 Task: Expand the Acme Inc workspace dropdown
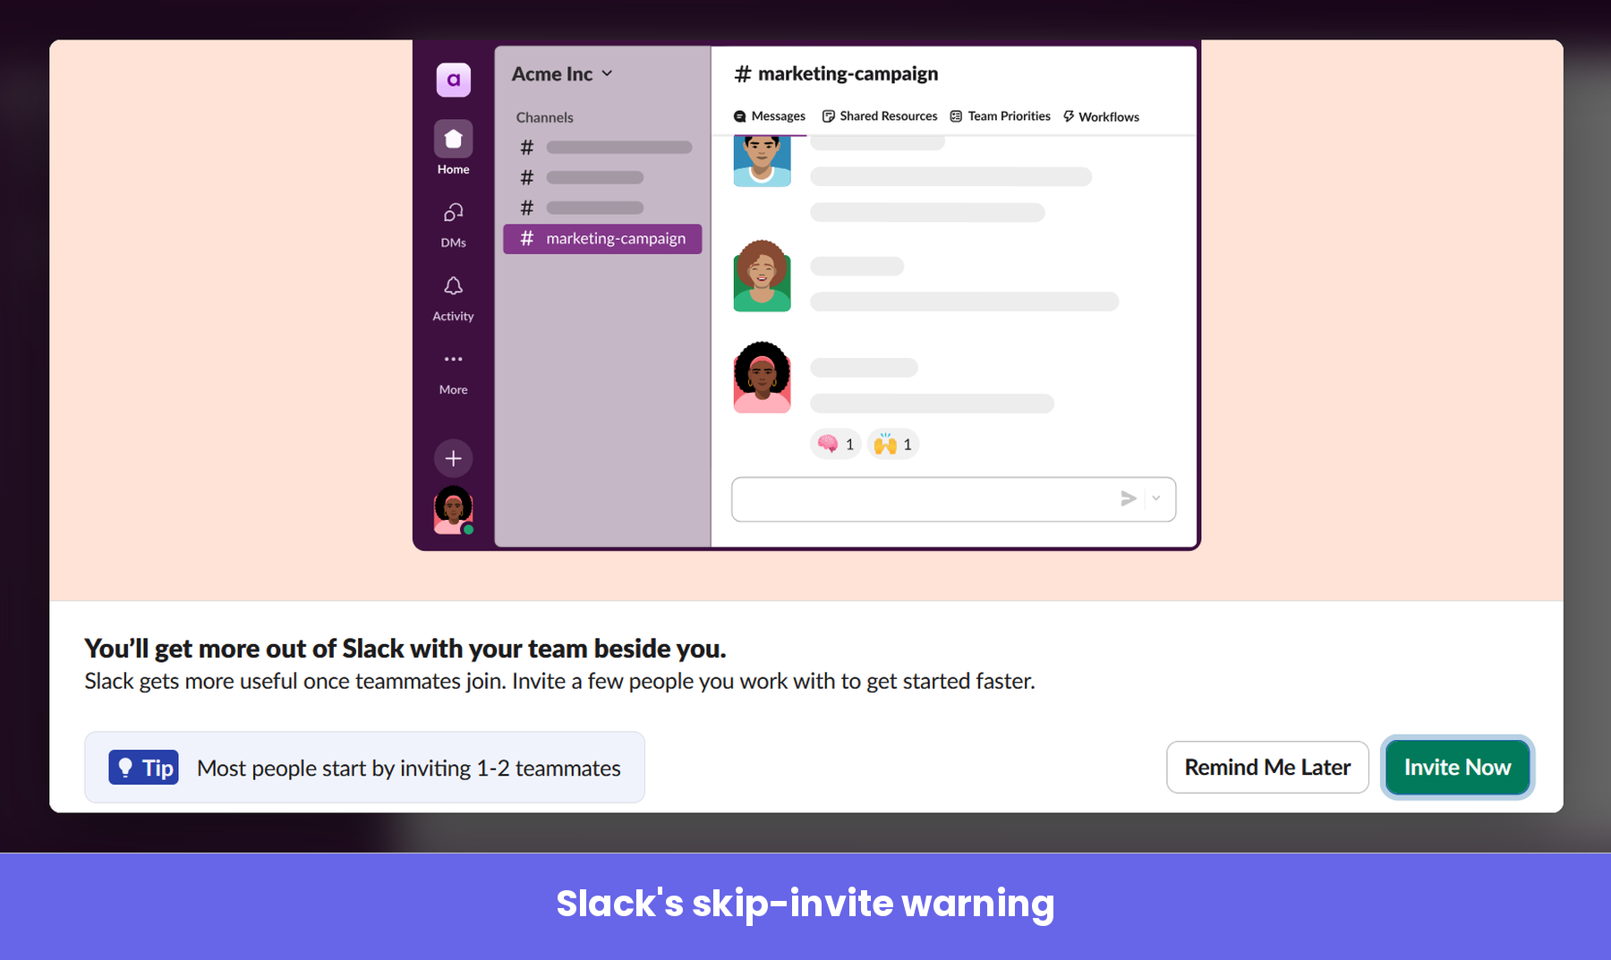click(x=562, y=74)
